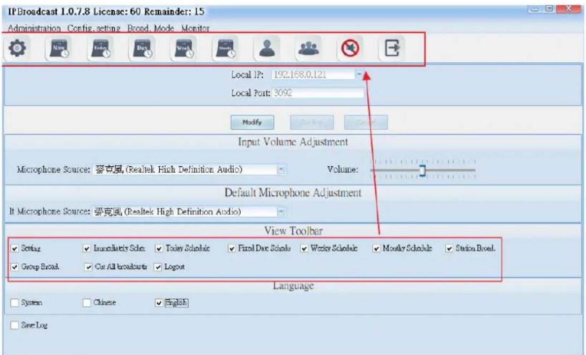Image resolution: width=586 pixels, height=355 pixels.
Task: Uncheck the Setting toolbar checkbox
Action: pyautogui.click(x=14, y=248)
